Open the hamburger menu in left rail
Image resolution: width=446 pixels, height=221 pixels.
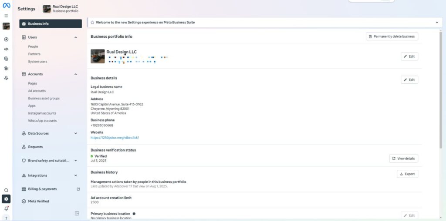coord(6,16)
